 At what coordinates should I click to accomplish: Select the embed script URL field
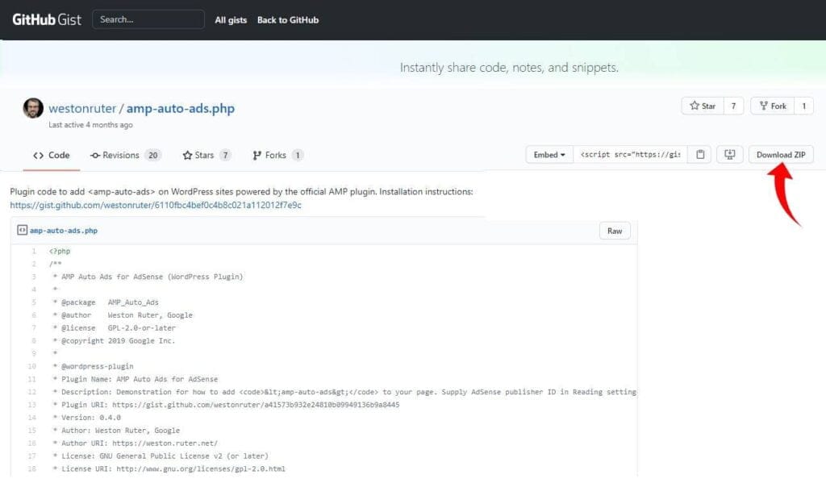point(630,155)
